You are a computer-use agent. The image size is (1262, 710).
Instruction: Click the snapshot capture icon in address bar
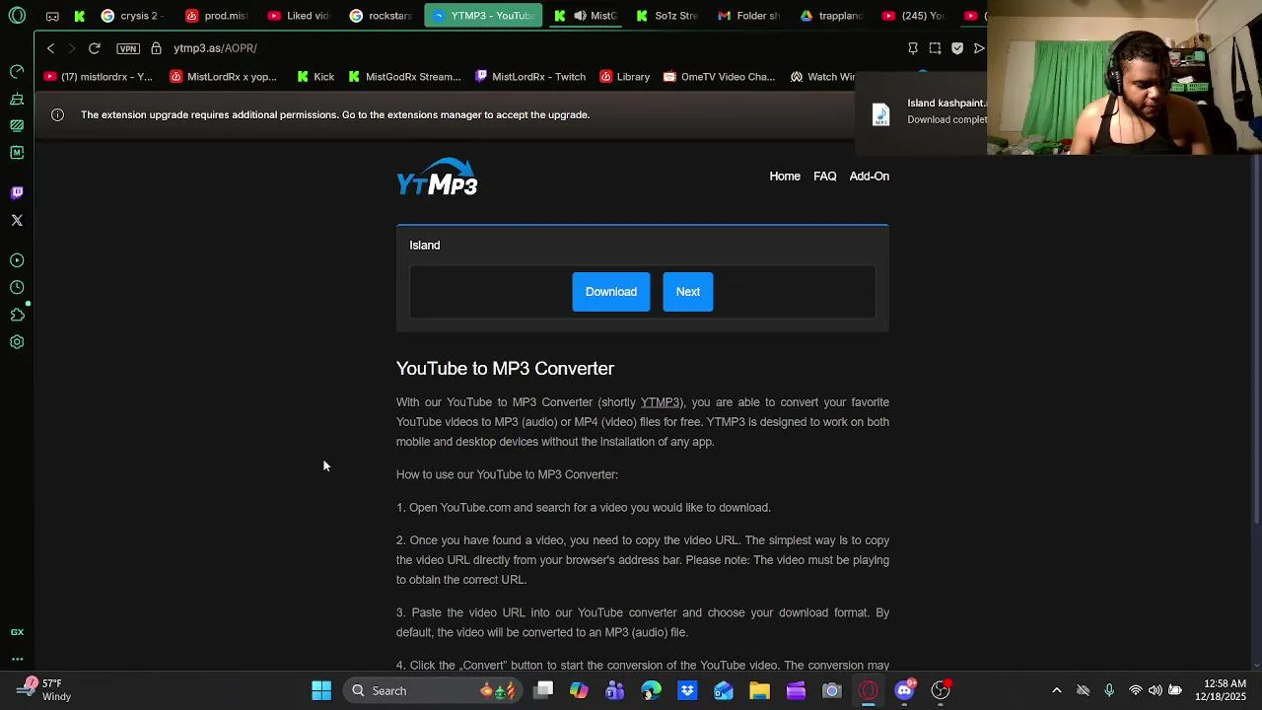[935, 48]
